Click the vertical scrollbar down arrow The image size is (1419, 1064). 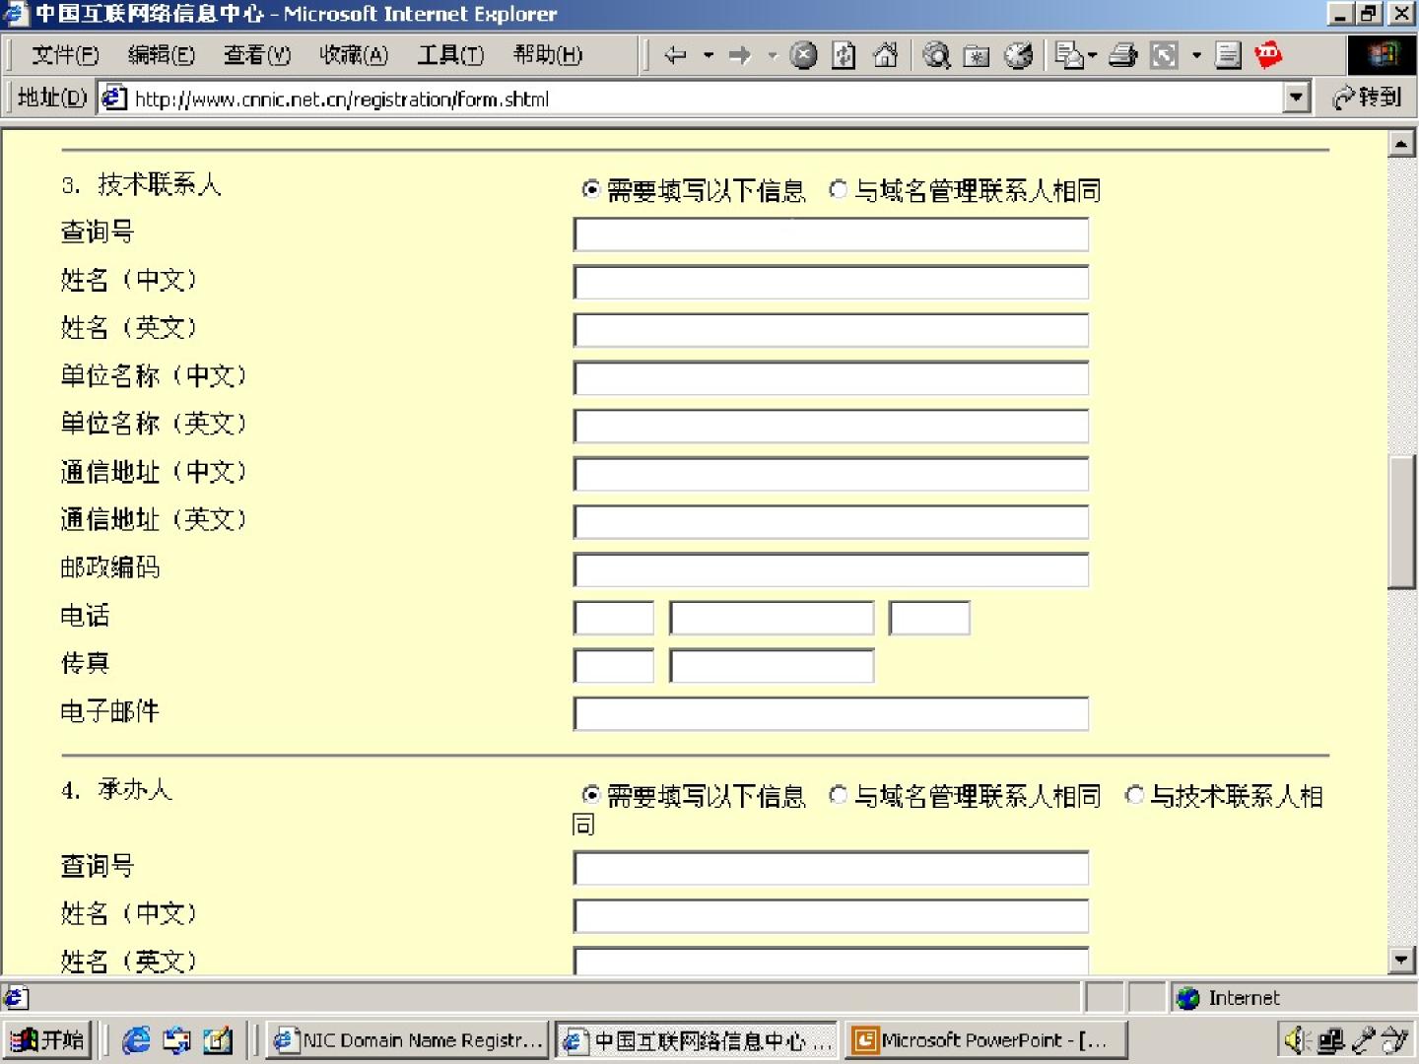pos(1401,959)
